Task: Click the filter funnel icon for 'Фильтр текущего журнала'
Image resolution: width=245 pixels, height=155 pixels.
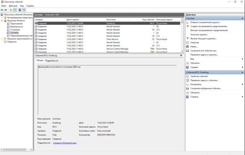Action: tap(188, 39)
